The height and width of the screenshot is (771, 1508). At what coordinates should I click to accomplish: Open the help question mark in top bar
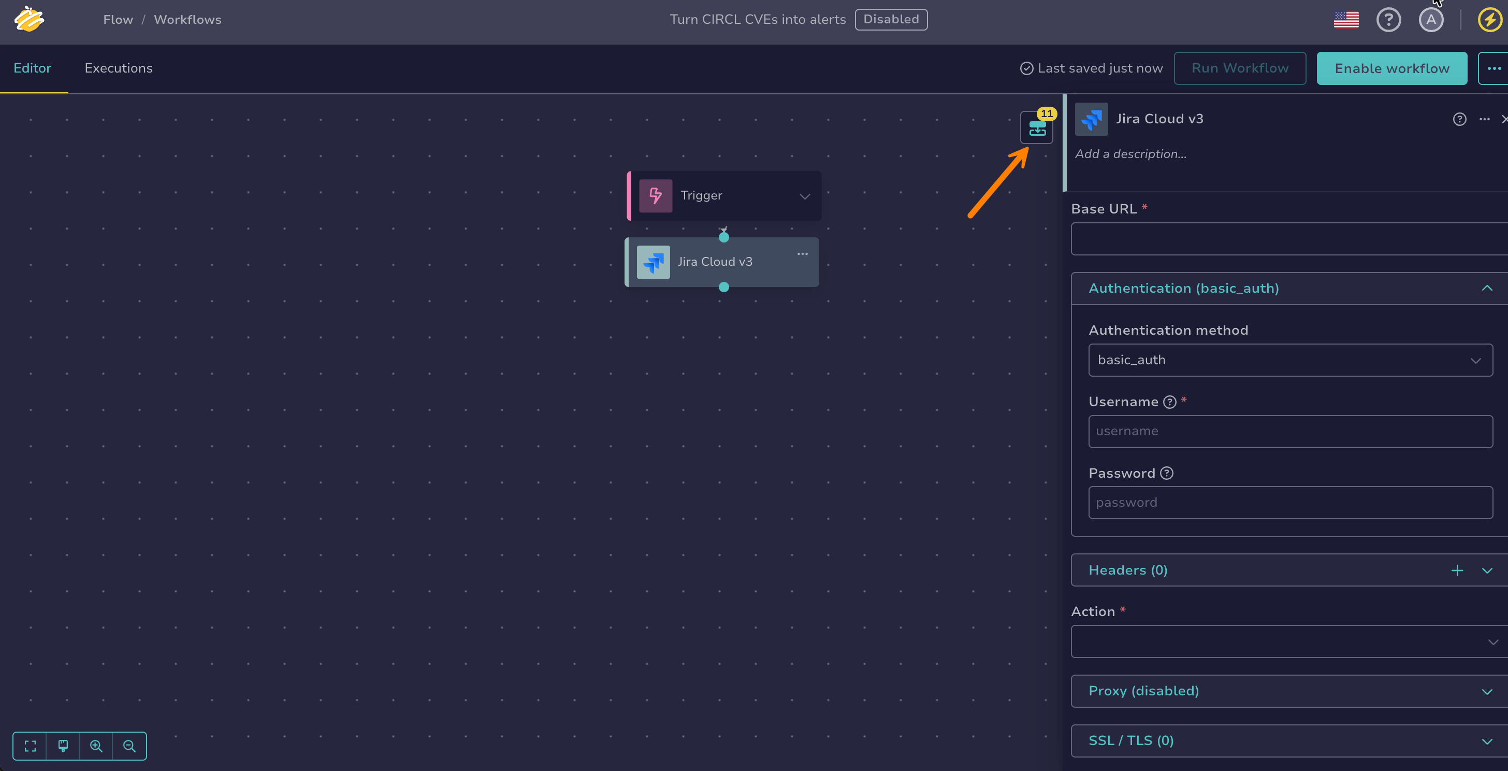[1388, 20]
